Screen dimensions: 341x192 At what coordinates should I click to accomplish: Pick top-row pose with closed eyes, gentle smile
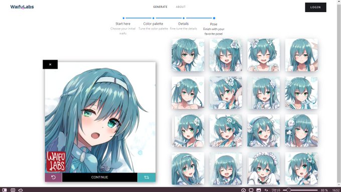pos(301,55)
